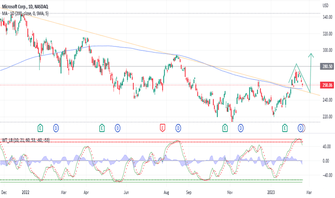The width and height of the screenshot is (335, 198).
Task: Click the Nov label on time axis
Action: click(230, 192)
